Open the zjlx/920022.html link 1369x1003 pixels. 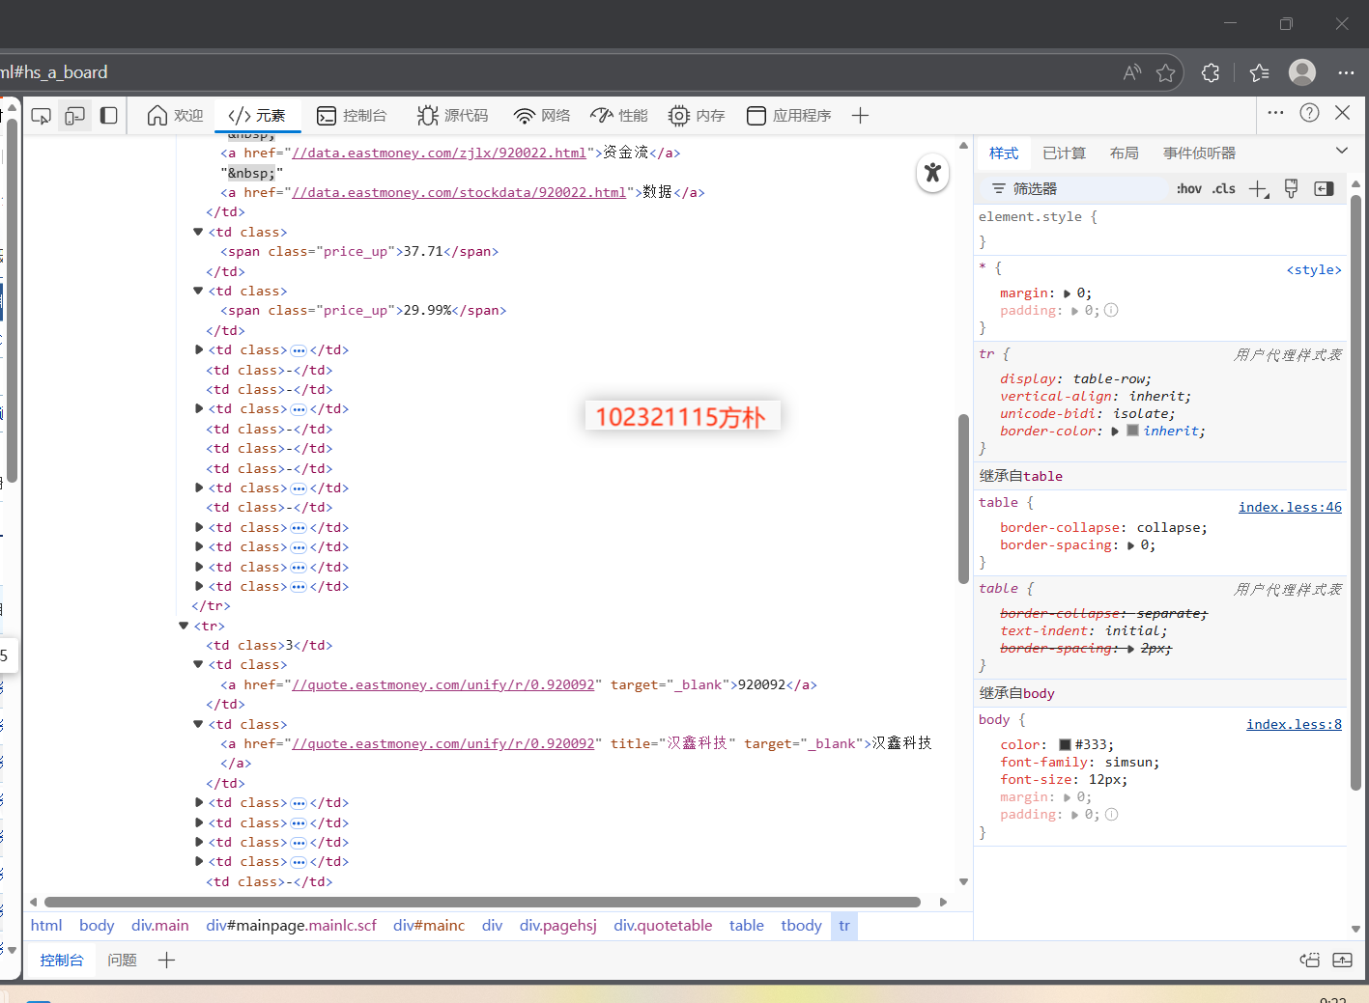439,153
